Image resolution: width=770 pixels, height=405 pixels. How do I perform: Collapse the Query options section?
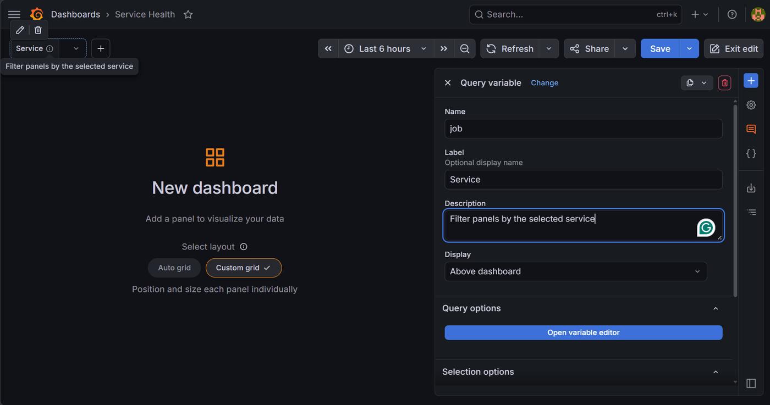(x=716, y=308)
